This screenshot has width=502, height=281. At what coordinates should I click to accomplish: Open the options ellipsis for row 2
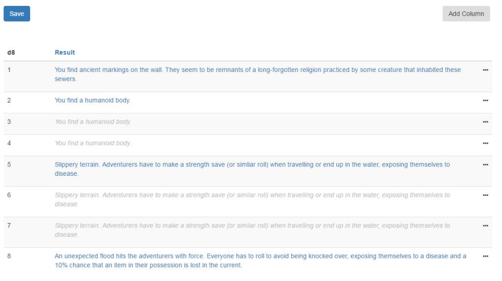click(485, 100)
